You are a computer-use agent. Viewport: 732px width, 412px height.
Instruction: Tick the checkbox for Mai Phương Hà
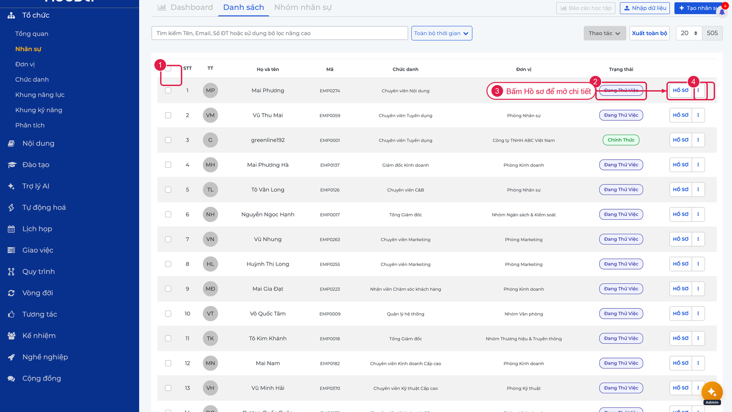click(168, 165)
